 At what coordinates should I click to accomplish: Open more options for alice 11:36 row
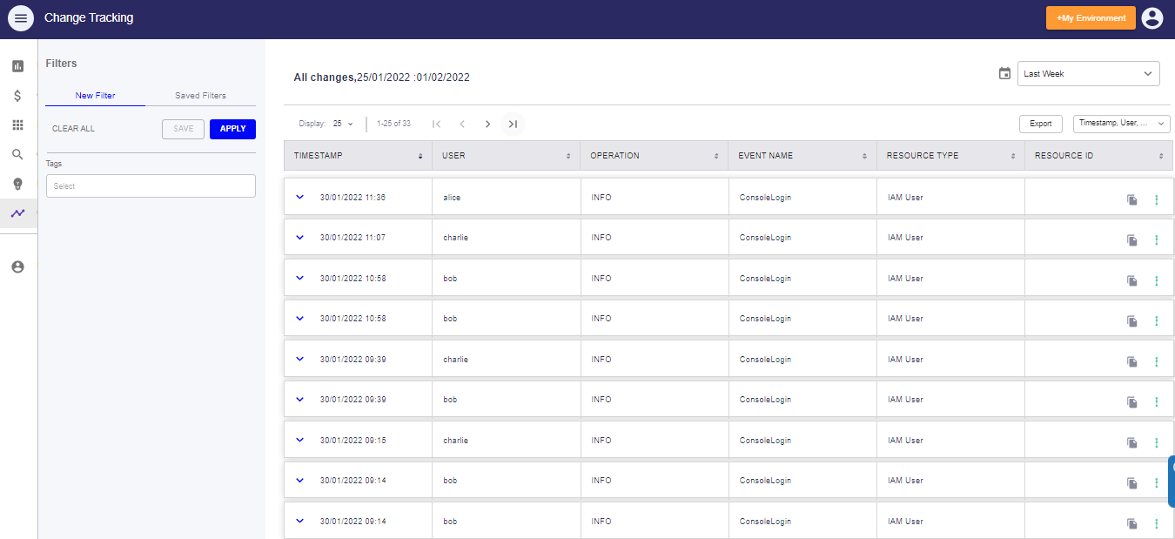click(1157, 200)
